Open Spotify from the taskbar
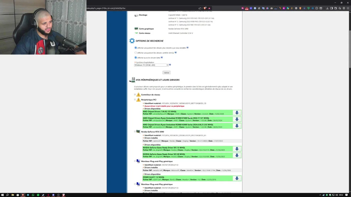This screenshot has height=197, width=351. point(38,195)
